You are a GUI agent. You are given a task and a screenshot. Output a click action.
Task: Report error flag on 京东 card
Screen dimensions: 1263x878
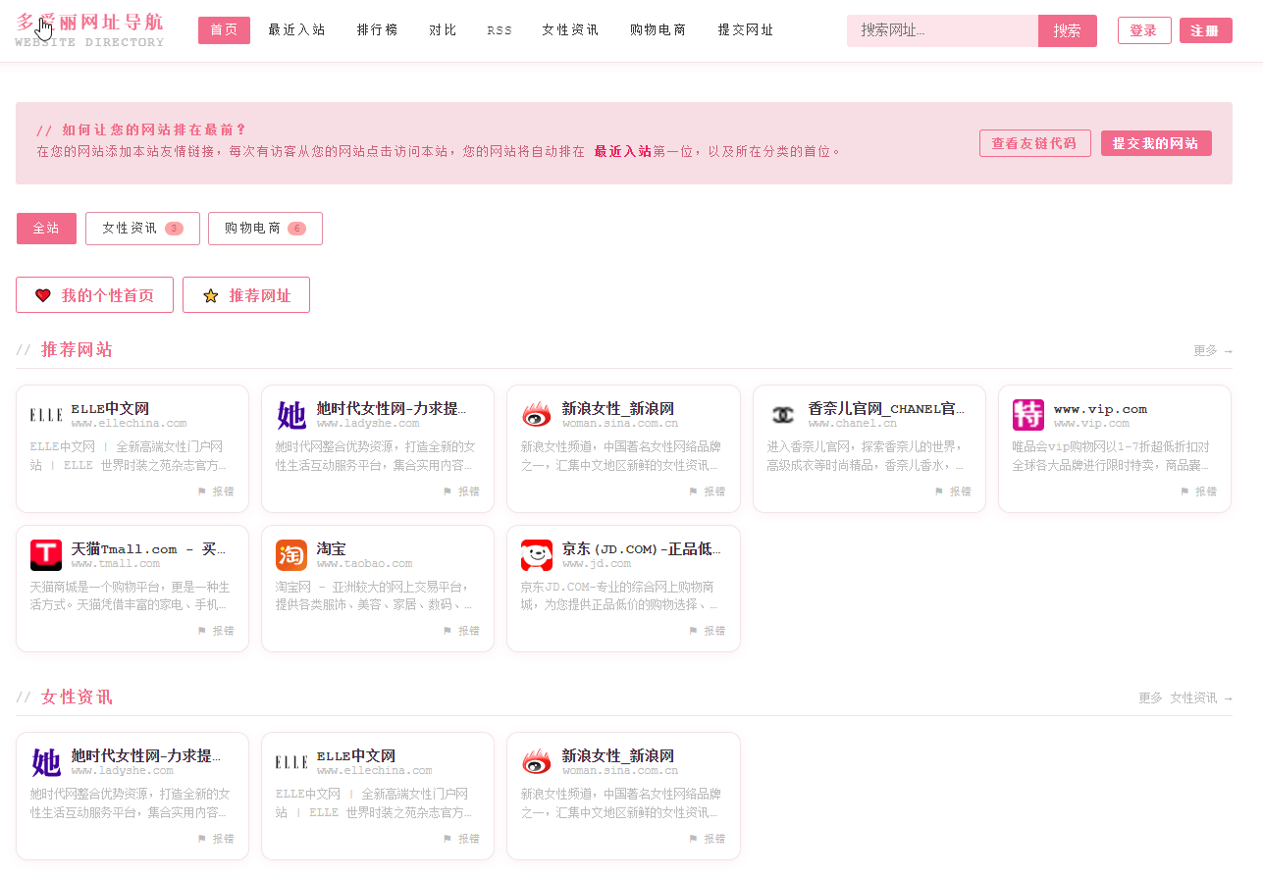click(x=707, y=631)
